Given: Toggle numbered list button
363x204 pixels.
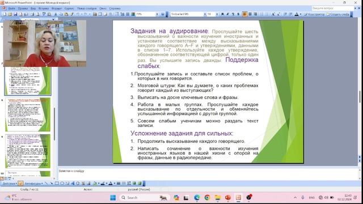Looking at the screenshot, I should tap(261, 14).
